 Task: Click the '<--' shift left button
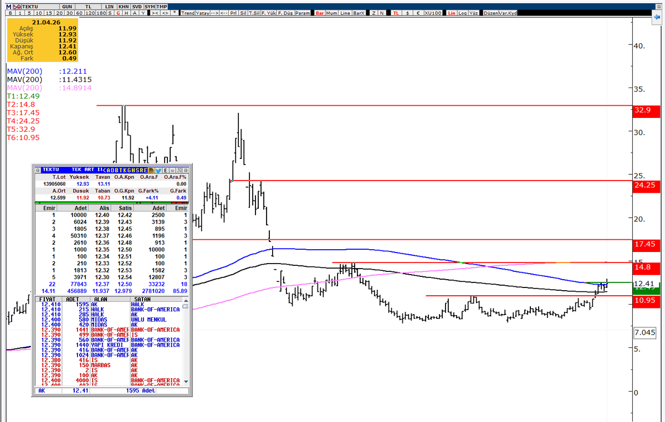coord(224,13)
